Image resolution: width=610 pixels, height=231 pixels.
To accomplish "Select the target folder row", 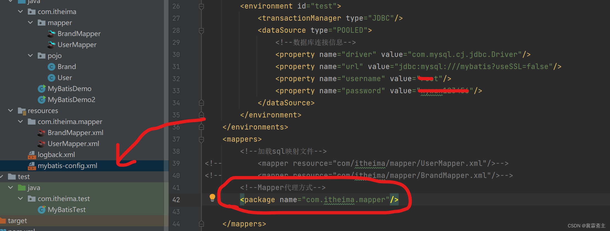I will 84,221.
